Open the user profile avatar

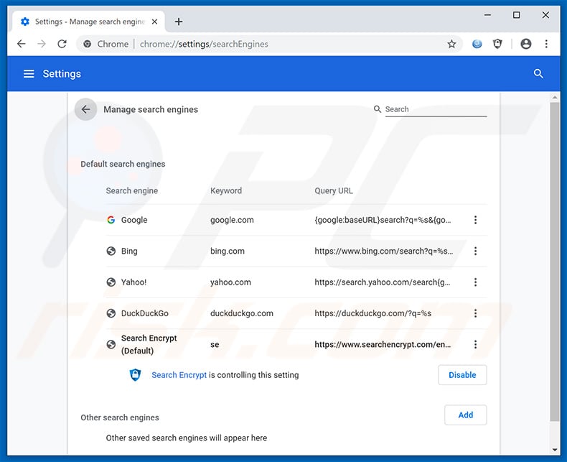[x=526, y=44]
